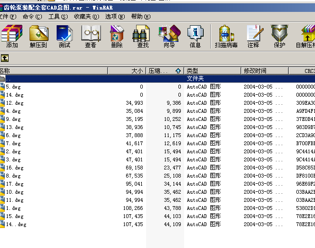The height and width of the screenshot is (248, 315).
Task: Click the file icon beside 15.dwg
Action: (x=2, y=216)
